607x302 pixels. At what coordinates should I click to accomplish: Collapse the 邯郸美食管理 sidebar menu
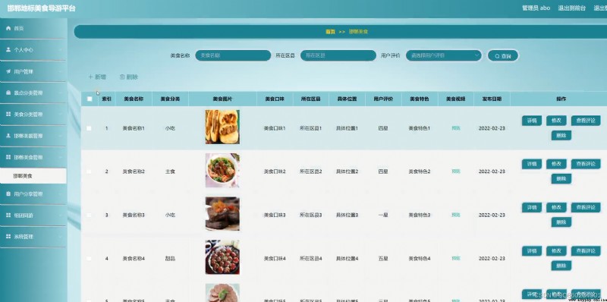33,158
